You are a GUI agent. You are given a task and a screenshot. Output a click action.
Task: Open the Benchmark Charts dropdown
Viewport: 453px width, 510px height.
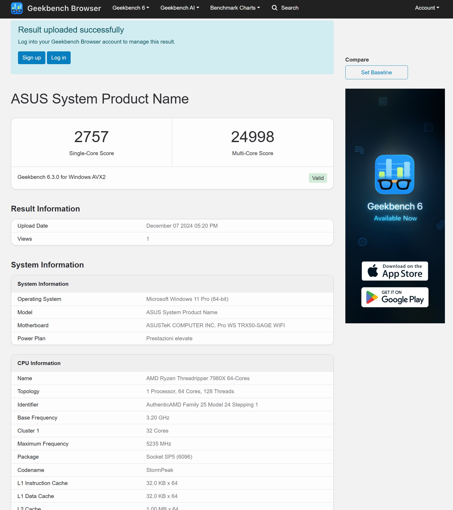point(235,8)
